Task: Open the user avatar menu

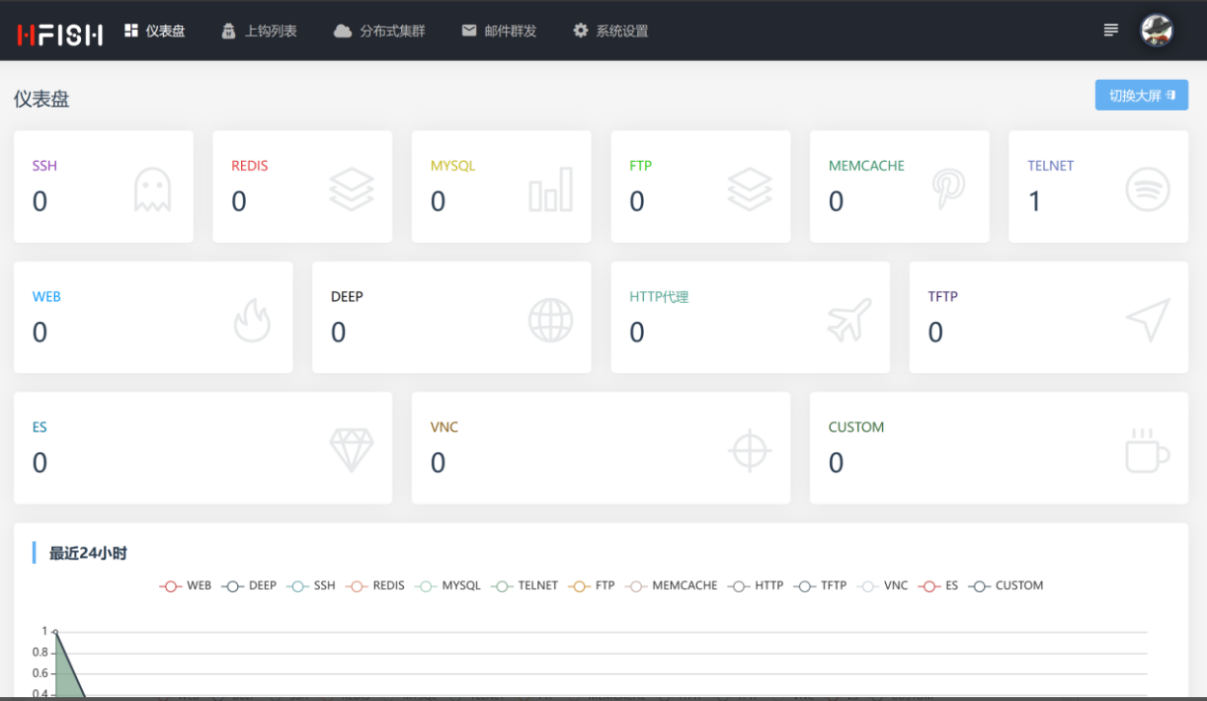Action: (x=1157, y=31)
